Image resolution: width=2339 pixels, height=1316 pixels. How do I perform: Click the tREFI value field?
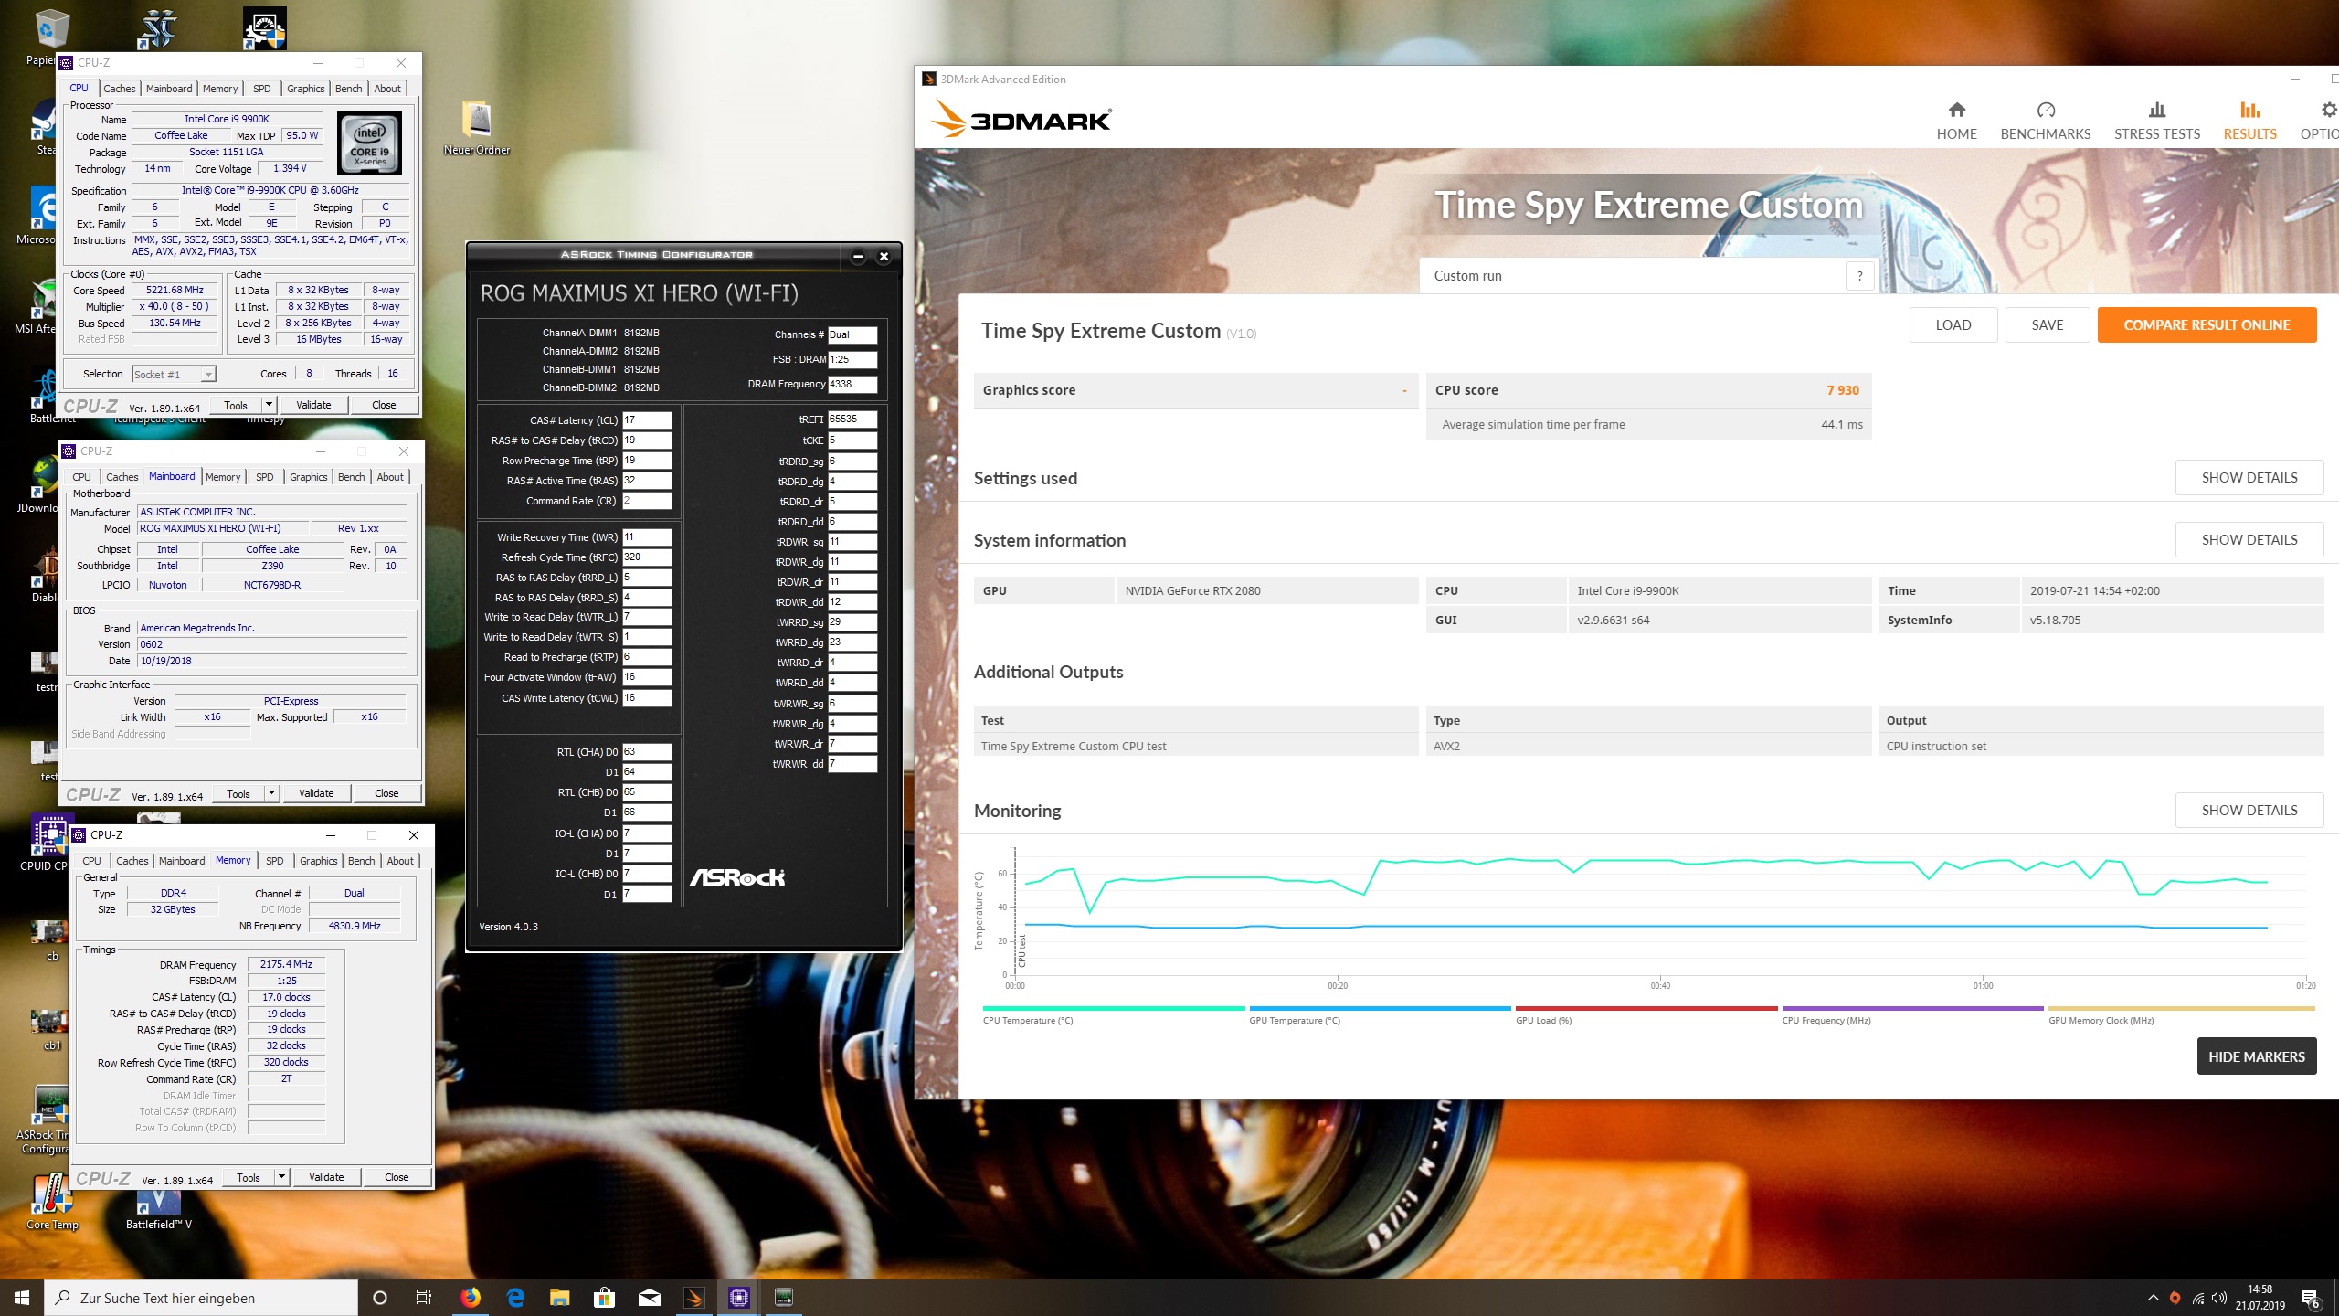point(852,419)
